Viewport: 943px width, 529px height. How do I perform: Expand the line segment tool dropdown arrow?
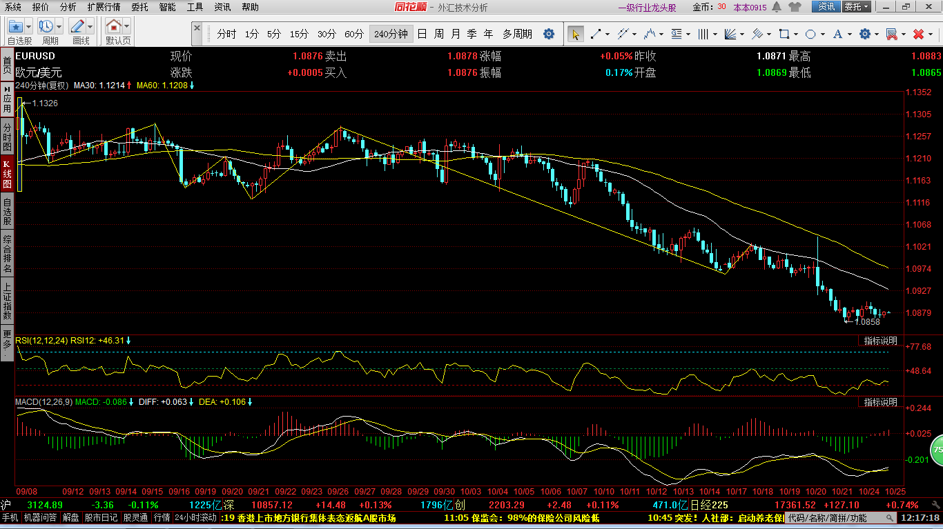pos(607,34)
